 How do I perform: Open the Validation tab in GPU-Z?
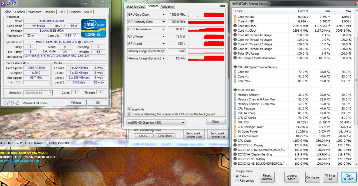pyautogui.click(x=168, y=6)
